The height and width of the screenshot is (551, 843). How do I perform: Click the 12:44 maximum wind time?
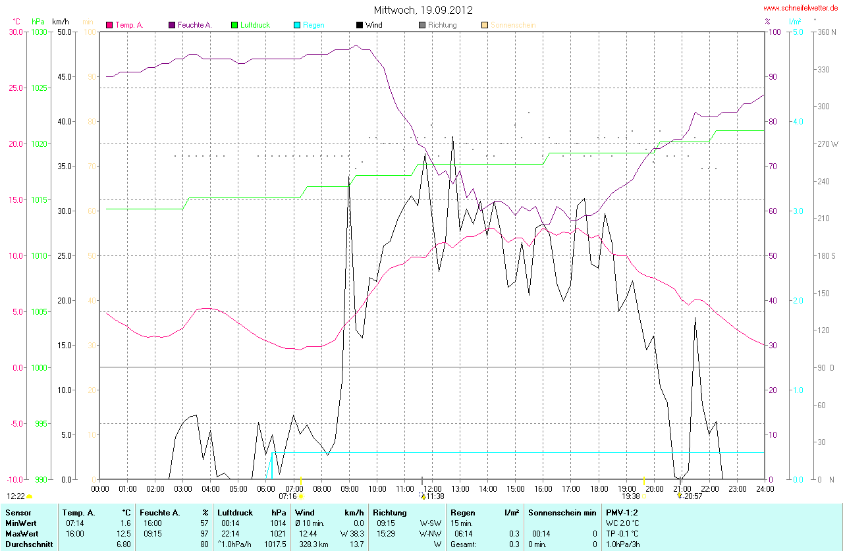tap(308, 534)
